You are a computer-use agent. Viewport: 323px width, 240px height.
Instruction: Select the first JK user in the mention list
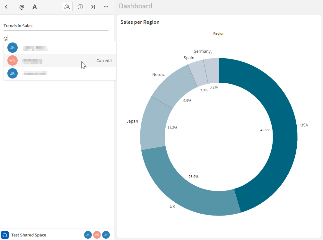[x=59, y=48]
